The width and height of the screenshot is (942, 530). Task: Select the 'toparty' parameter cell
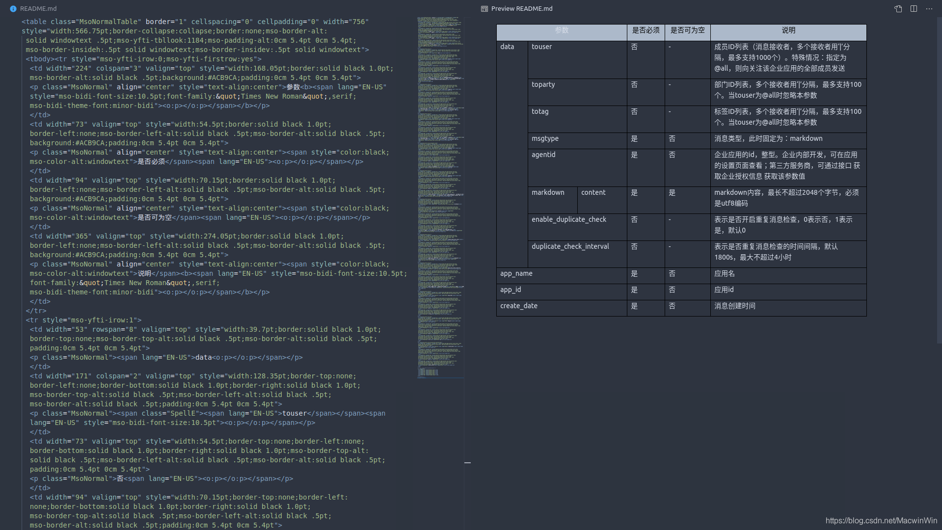coord(577,92)
